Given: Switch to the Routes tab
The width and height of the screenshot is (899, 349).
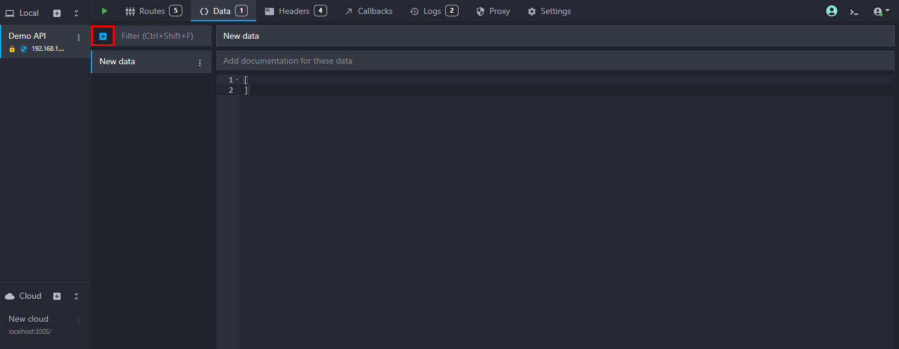Looking at the screenshot, I should [153, 11].
